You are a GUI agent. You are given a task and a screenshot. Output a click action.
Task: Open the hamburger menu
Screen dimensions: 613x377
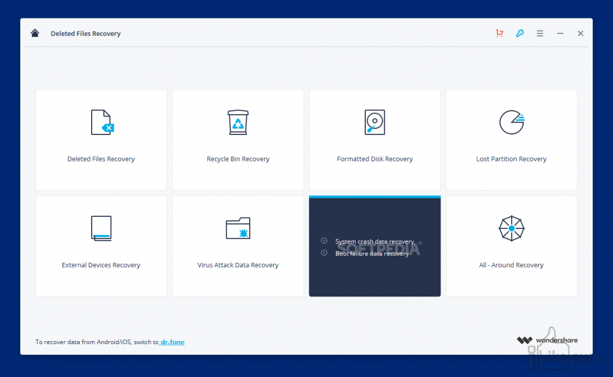(540, 33)
